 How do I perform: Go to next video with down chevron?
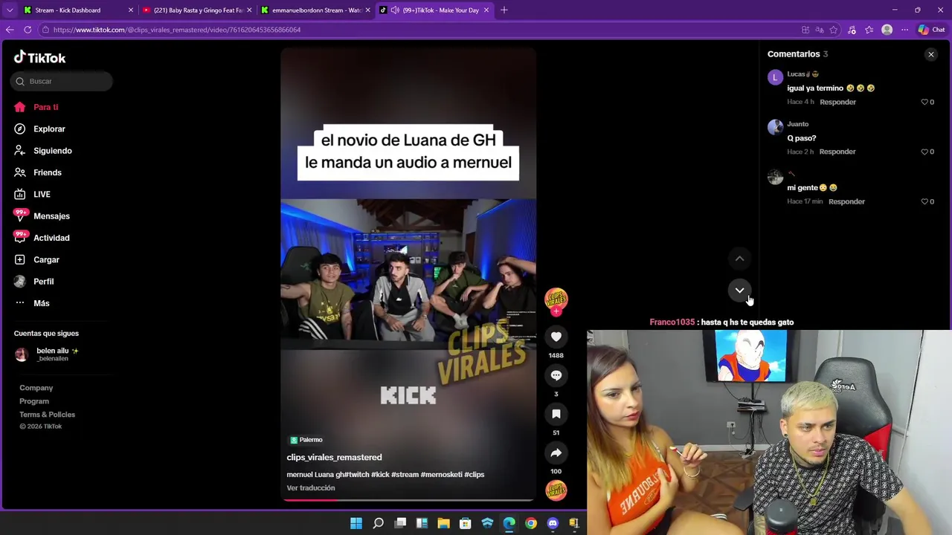tap(739, 291)
